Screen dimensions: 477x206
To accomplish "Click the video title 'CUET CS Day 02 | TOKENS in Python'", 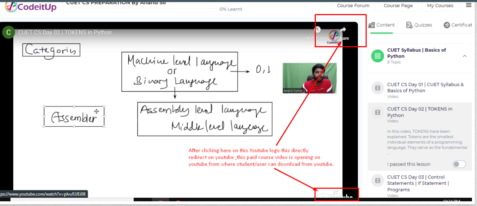I will 65,32.
